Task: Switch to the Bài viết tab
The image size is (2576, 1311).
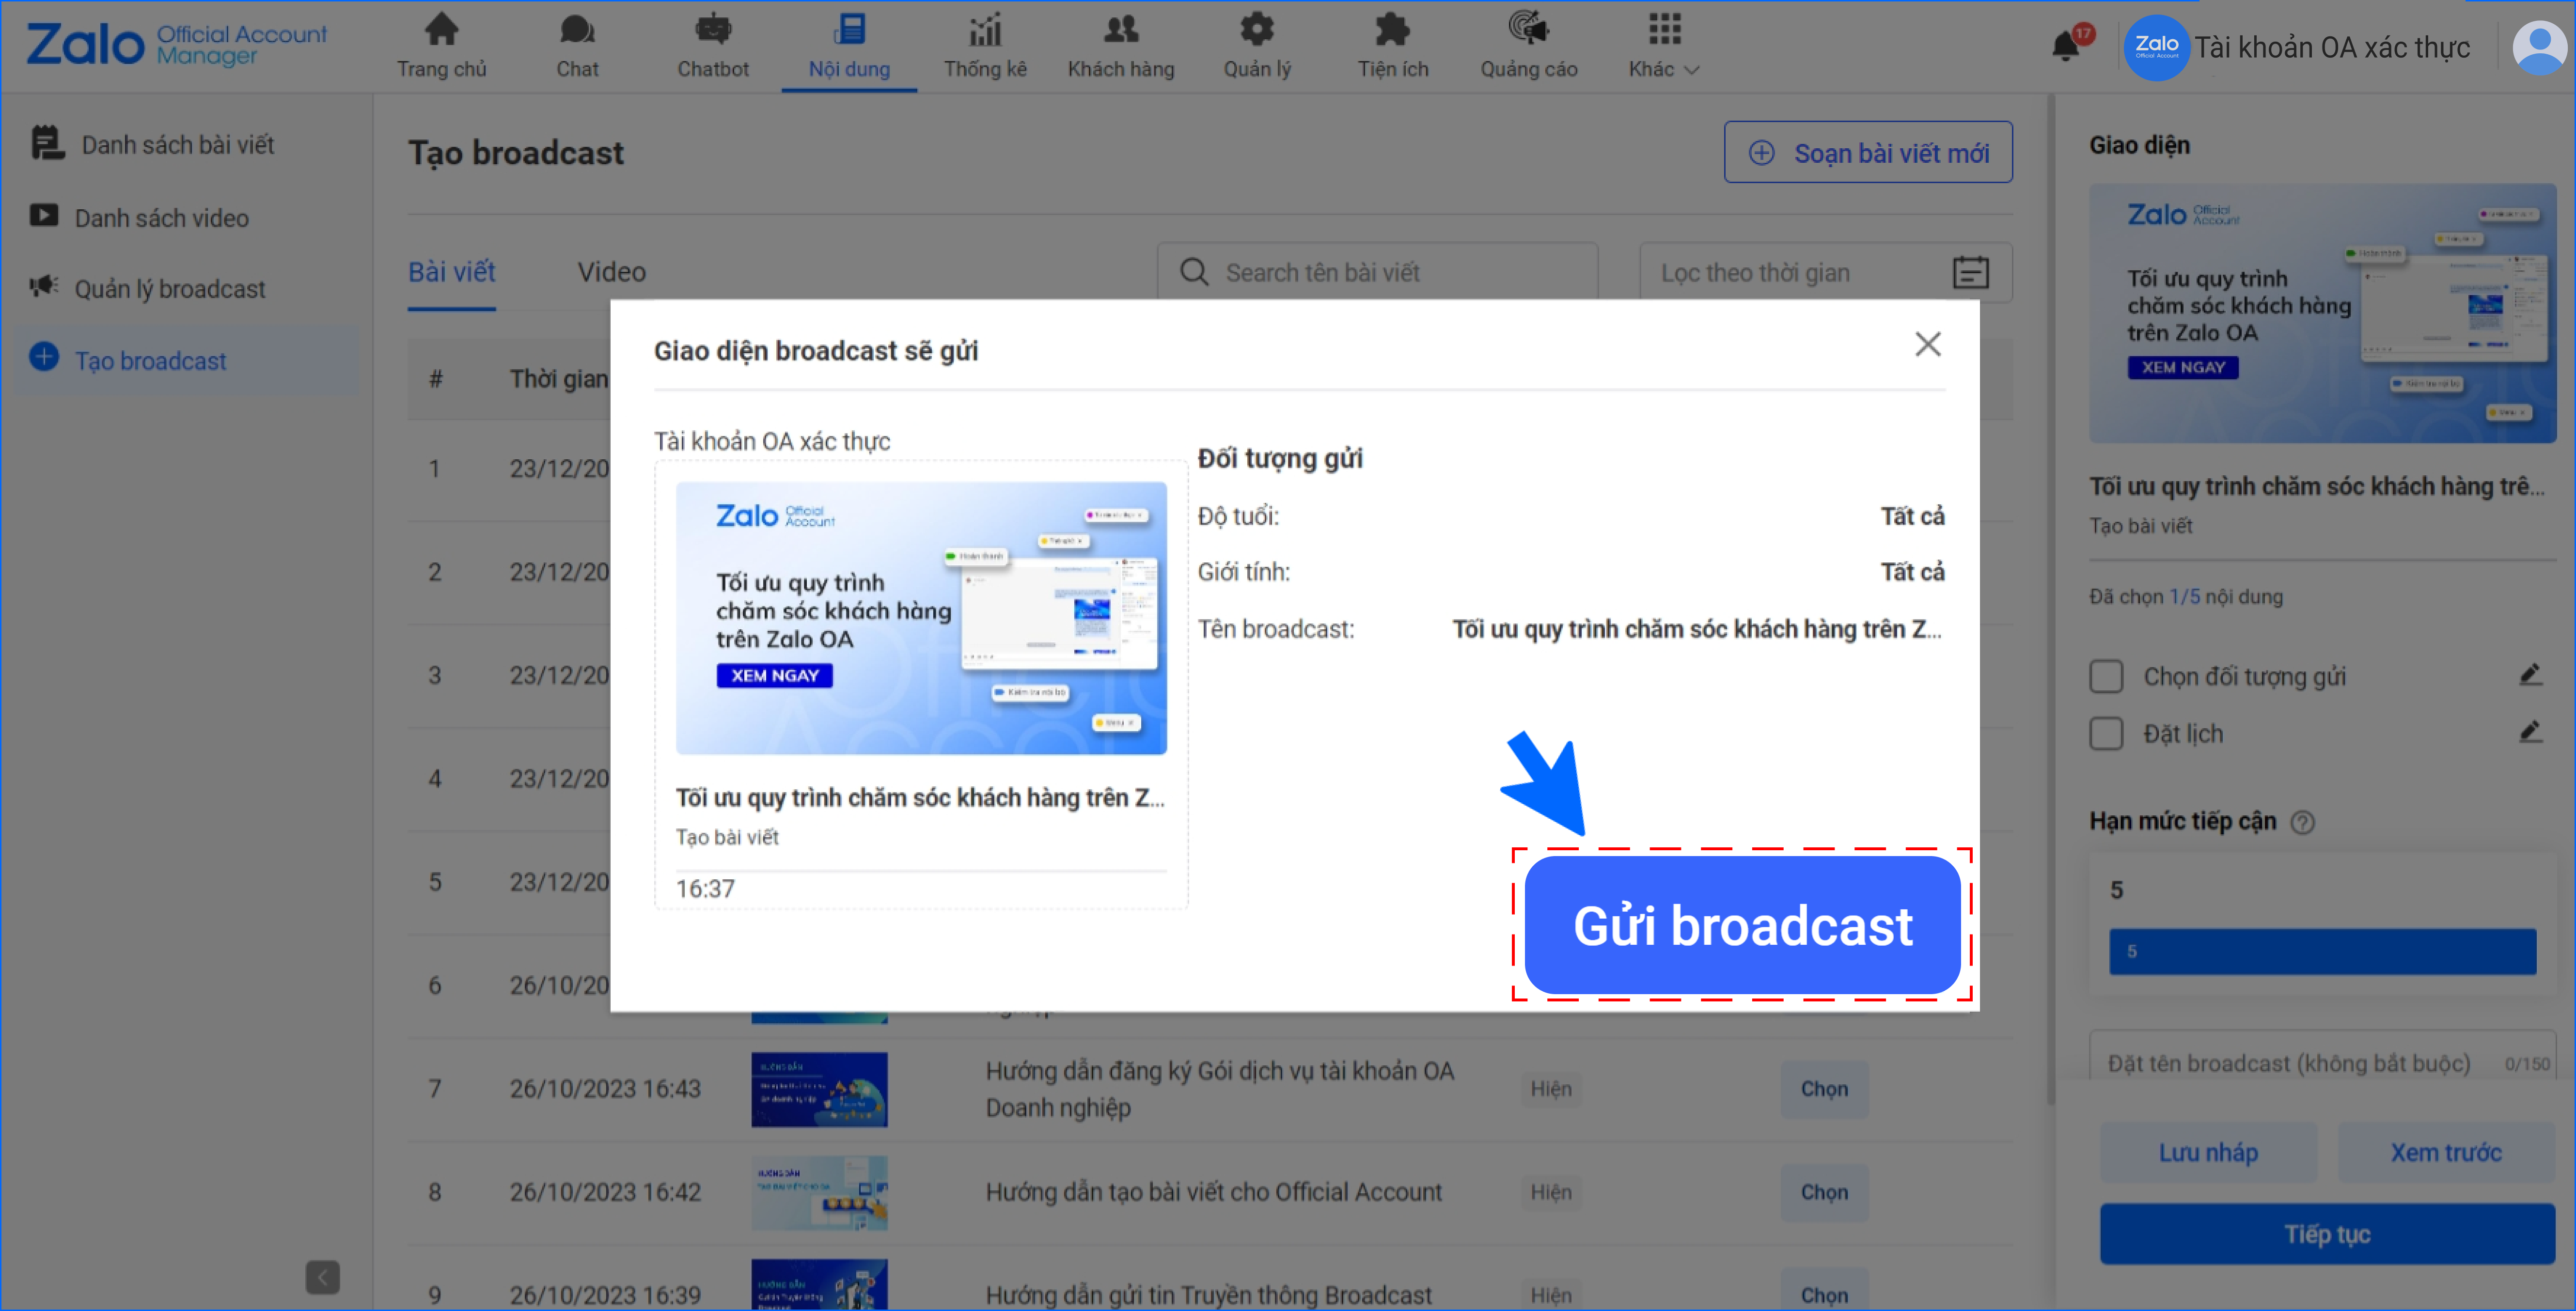Action: click(x=451, y=272)
